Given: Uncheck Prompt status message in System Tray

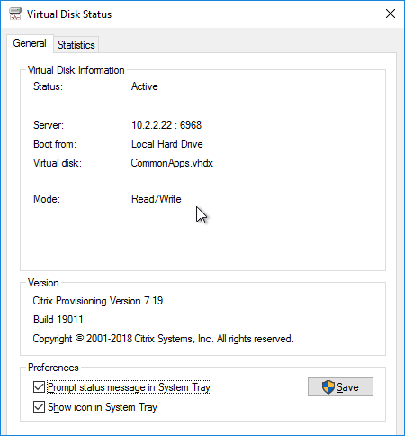Looking at the screenshot, I should click(39, 387).
